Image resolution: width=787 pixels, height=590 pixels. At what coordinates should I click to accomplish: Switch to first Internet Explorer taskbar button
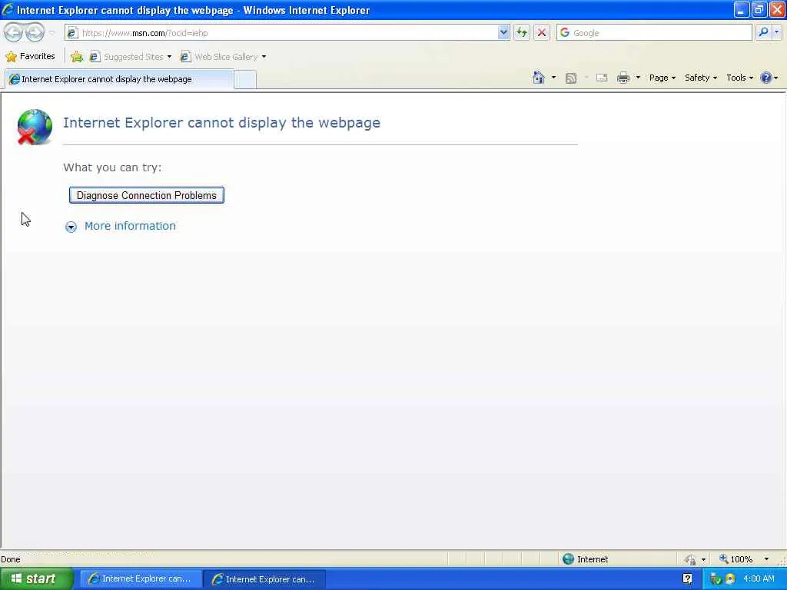pyautogui.click(x=141, y=579)
